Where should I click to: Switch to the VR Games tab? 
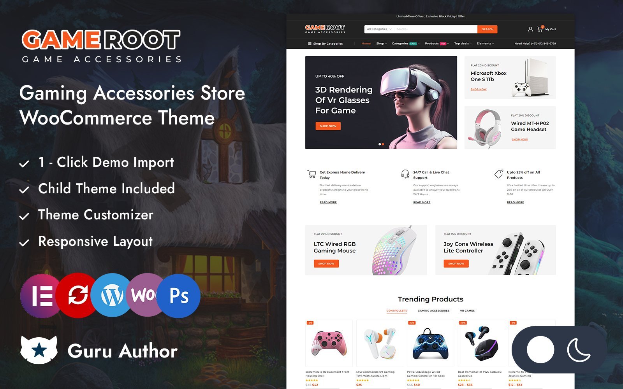point(467,311)
